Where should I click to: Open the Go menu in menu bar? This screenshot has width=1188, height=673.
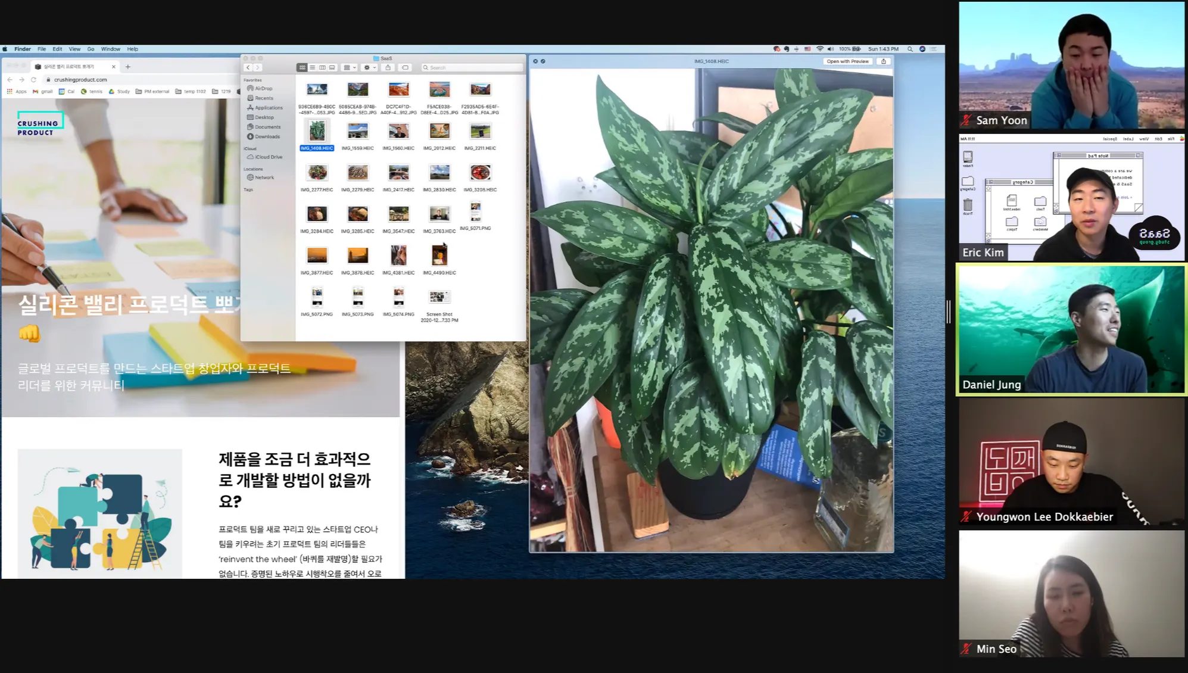[91, 49]
